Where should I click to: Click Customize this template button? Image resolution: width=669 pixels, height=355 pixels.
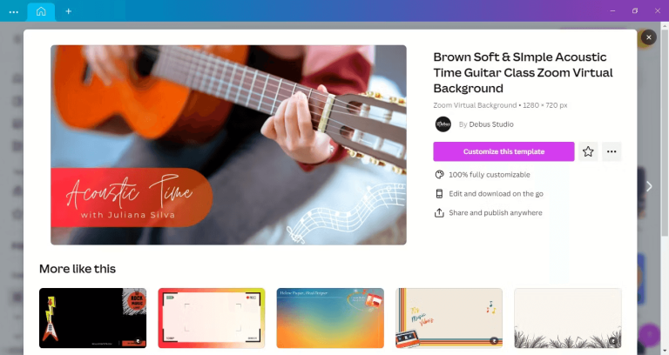pyautogui.click(x=503, y=151)
